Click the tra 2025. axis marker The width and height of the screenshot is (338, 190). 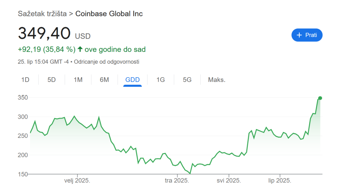(x=177, y=180)
